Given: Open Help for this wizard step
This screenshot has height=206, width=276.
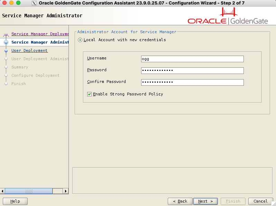Looking at the screenshot, I should click(15, 201).
